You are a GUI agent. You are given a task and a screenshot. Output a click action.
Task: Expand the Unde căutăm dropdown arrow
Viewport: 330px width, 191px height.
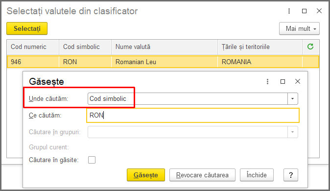292,98
